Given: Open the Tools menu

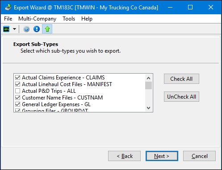Looking at the screenshot, I should tap(69, 19).
